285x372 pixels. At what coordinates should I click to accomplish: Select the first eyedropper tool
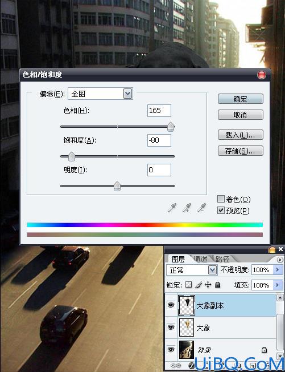(x=172, y=208)
